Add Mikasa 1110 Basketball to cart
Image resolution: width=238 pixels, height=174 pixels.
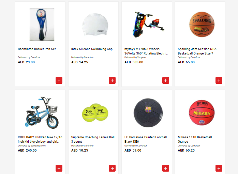click(x=219, y=168)
